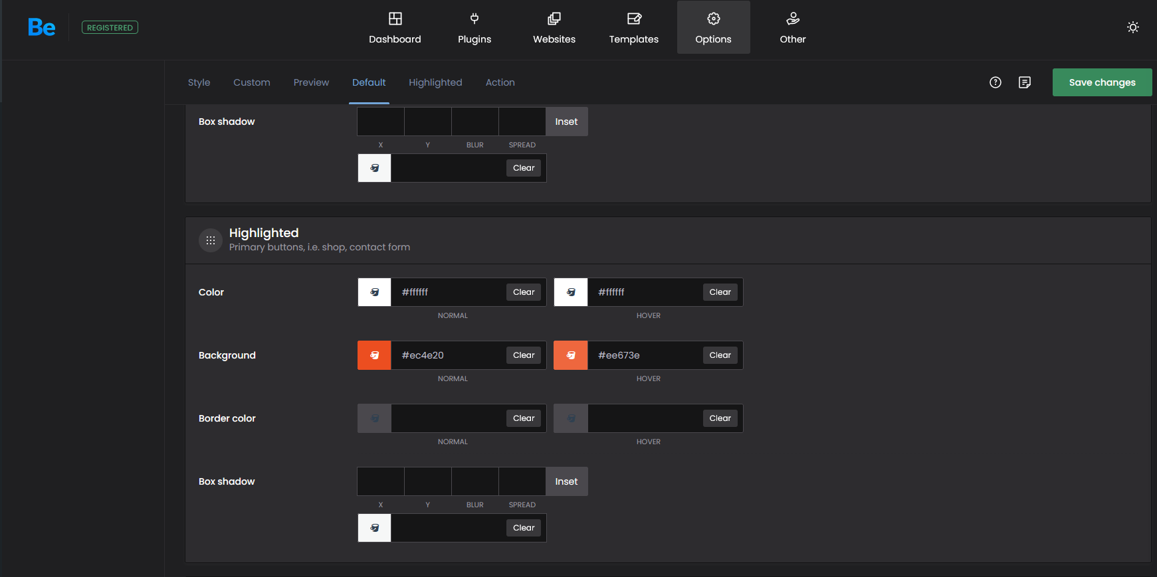Select the Default tab
The image size is (1157, 577).
click(369, 82)
